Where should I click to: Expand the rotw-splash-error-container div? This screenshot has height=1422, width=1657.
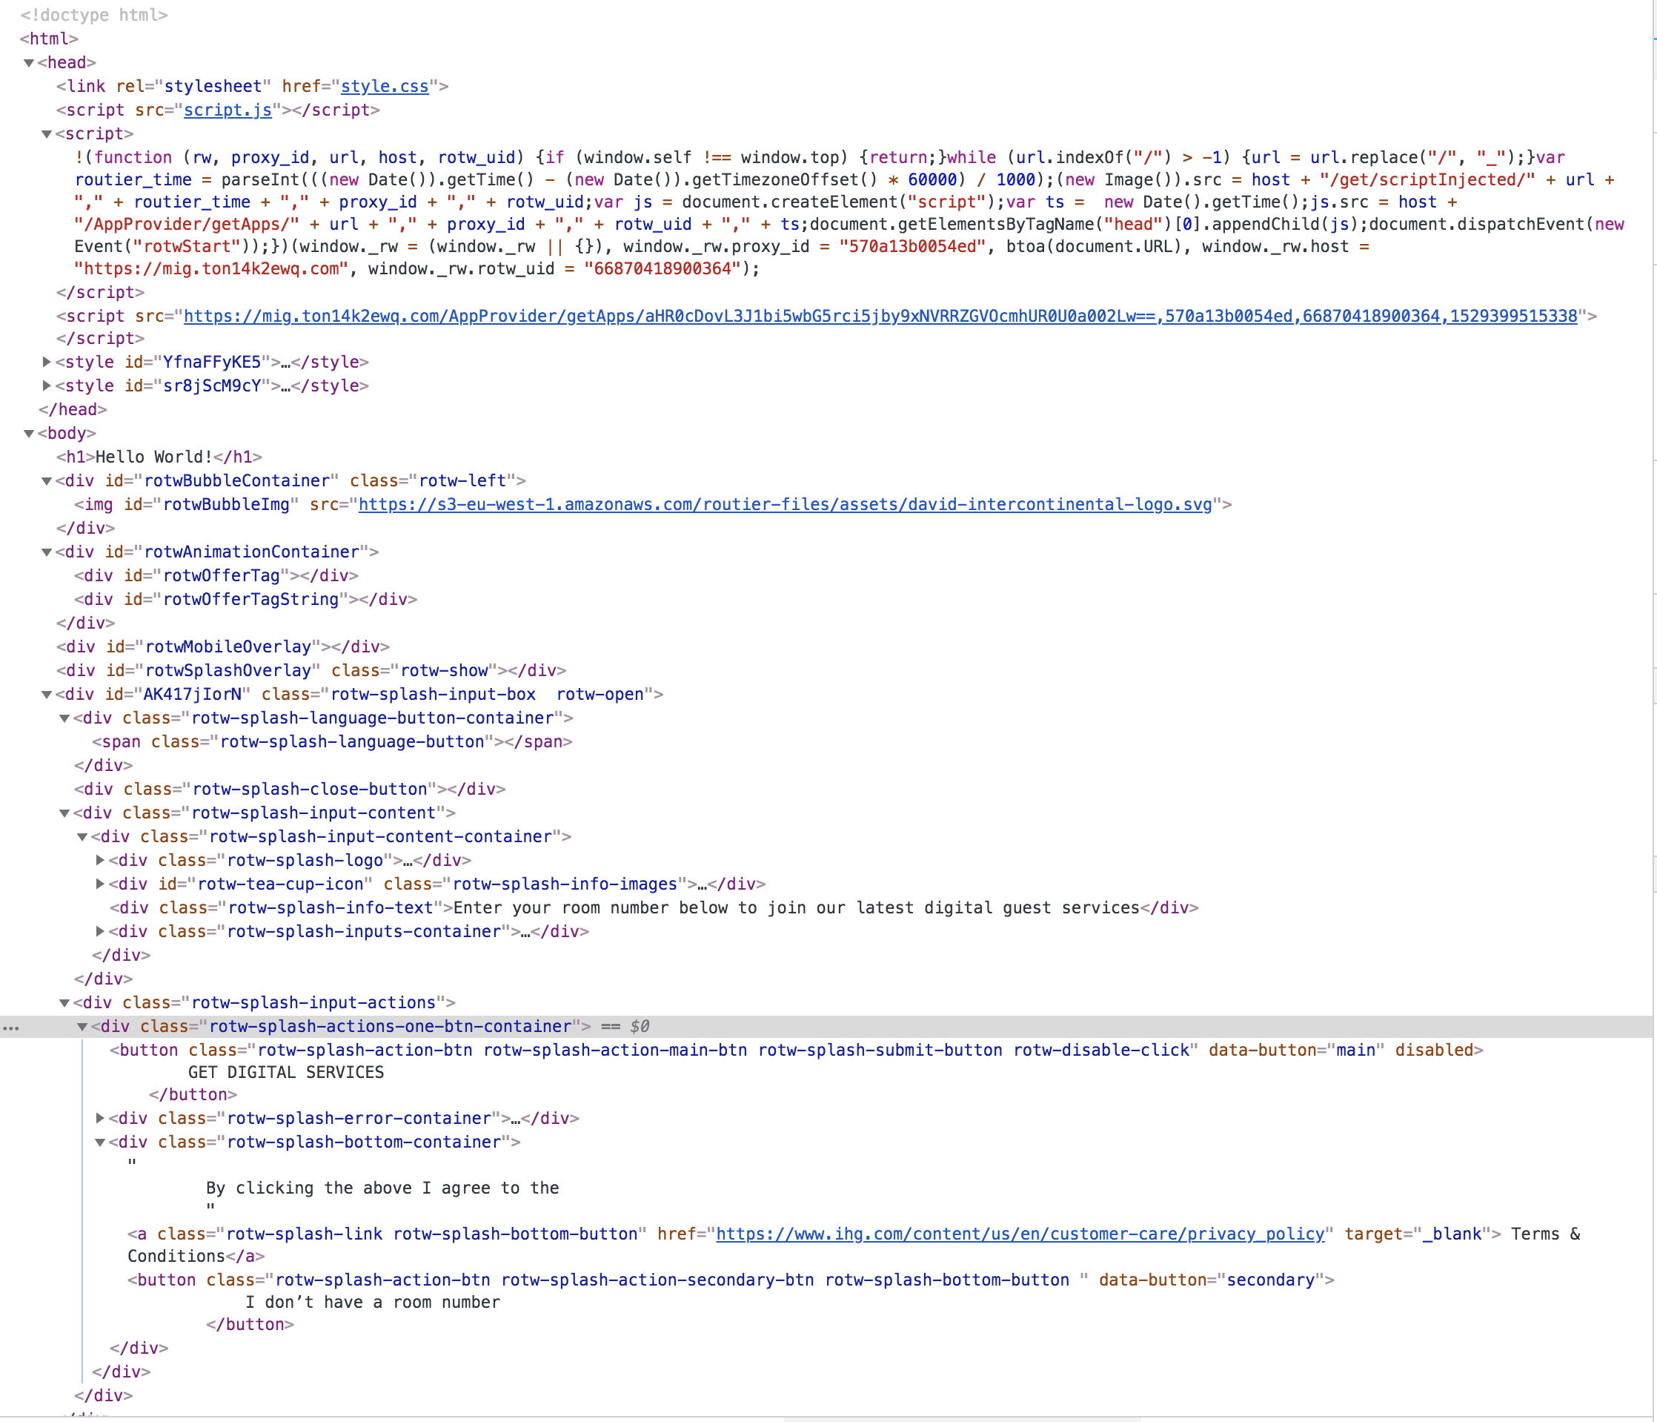(100, 1118)
